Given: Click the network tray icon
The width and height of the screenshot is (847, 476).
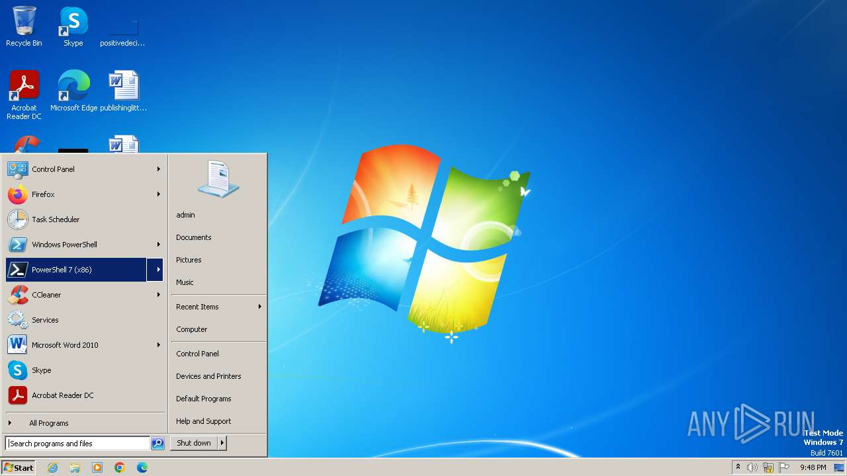Looking at the screenshot, I should tap(768, 467).
